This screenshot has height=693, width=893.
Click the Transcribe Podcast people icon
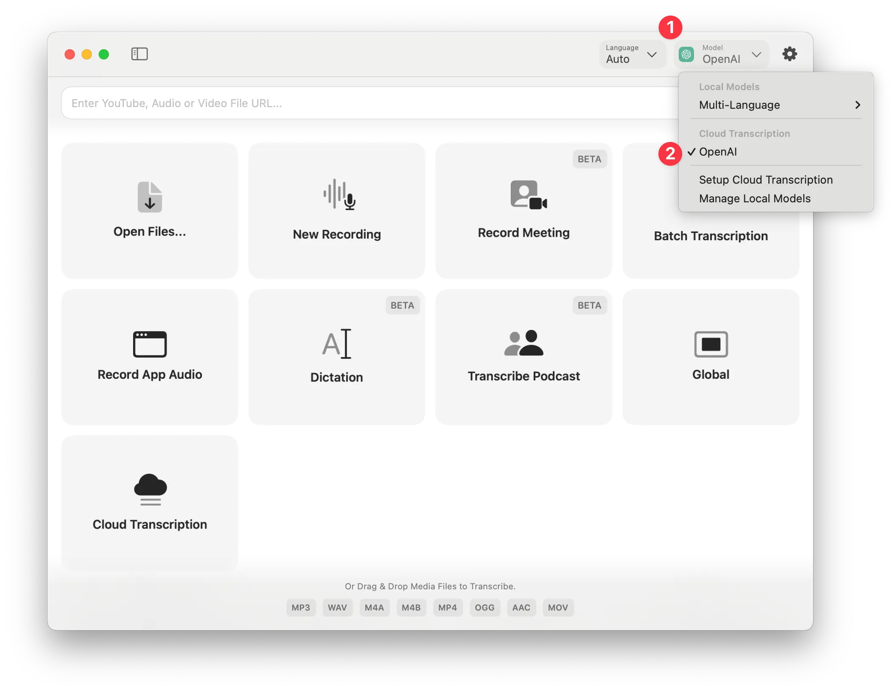(x=524, y=343)
